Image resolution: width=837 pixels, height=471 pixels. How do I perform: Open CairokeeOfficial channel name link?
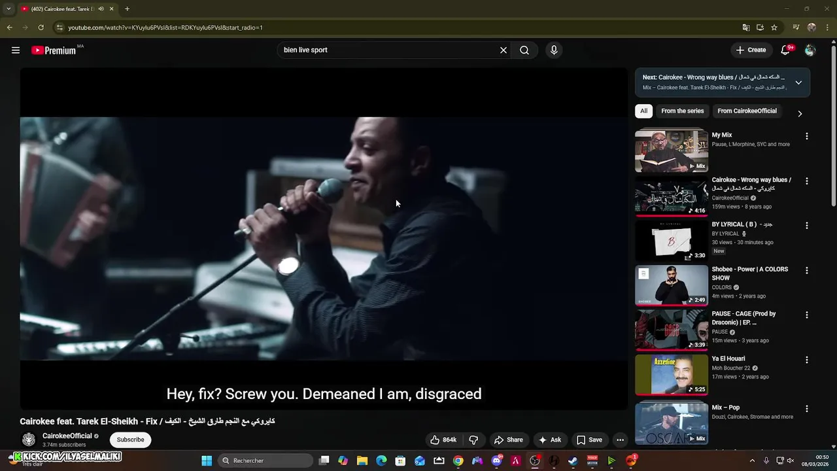pyautogui.click(x=67, y=436)
